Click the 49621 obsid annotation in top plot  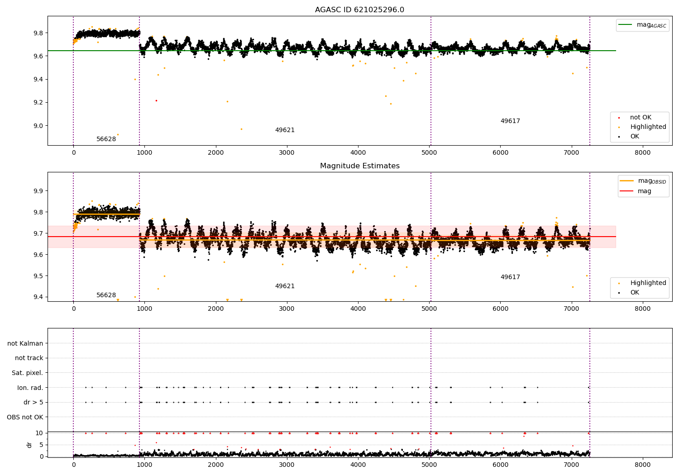point(285,130)
